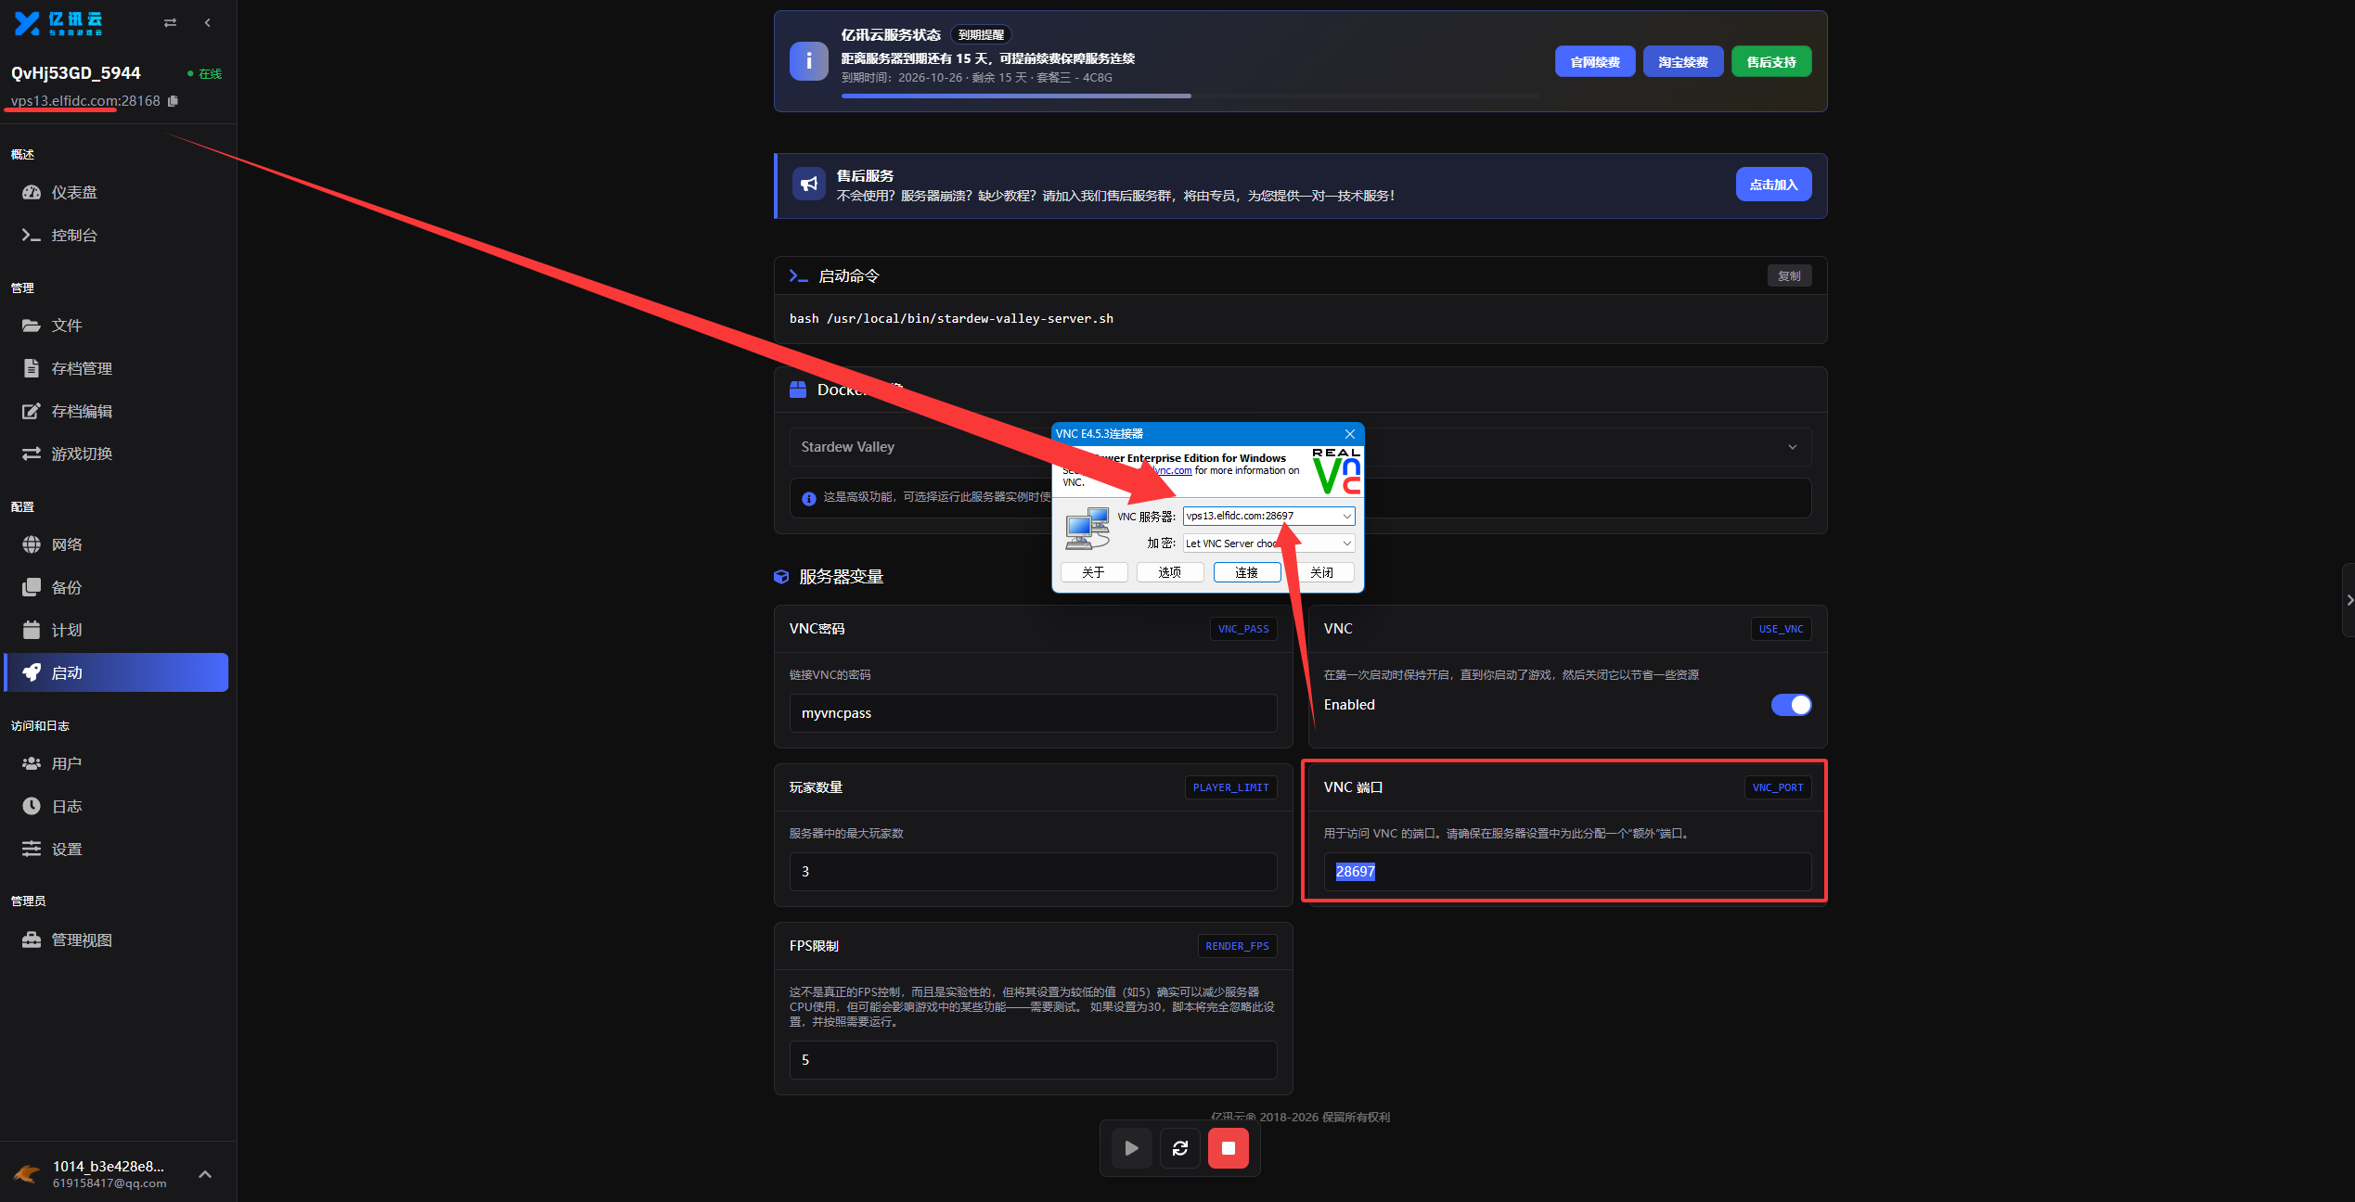Click the FPS限制 value field
This screenshot has height=1202, width=2355.
[1033, 1060]
